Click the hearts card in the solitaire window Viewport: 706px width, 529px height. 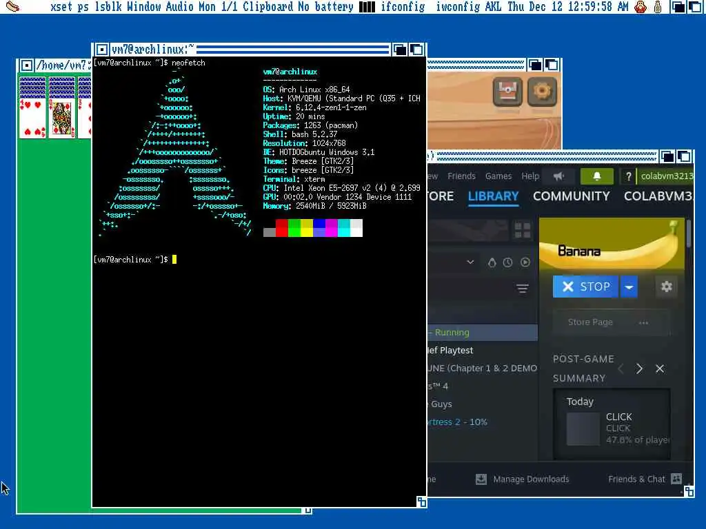[32, 118]
